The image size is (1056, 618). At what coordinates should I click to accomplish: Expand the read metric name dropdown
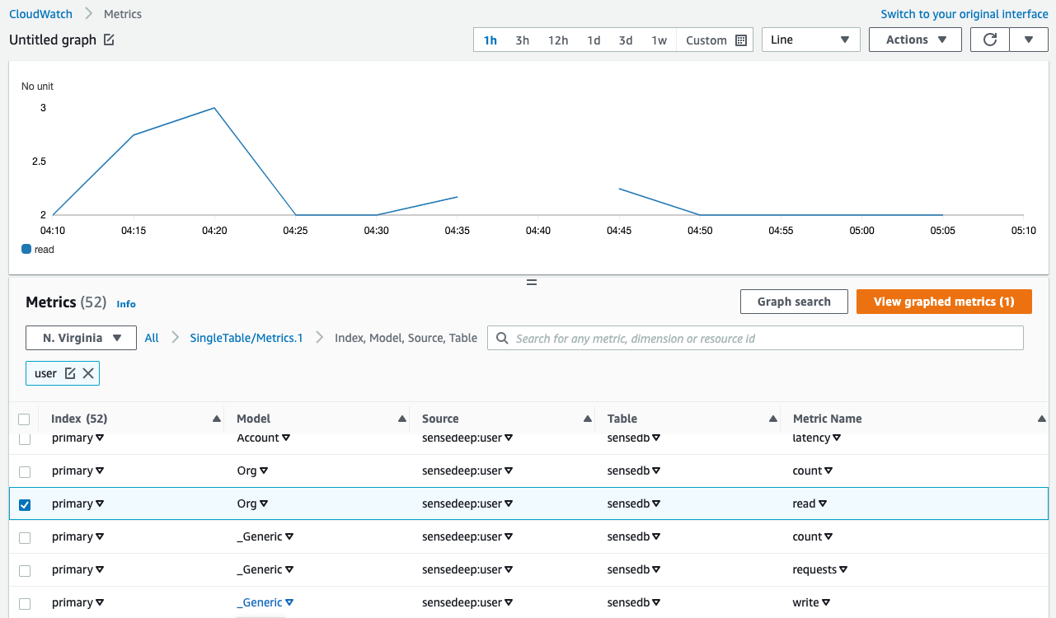[823, 504]
